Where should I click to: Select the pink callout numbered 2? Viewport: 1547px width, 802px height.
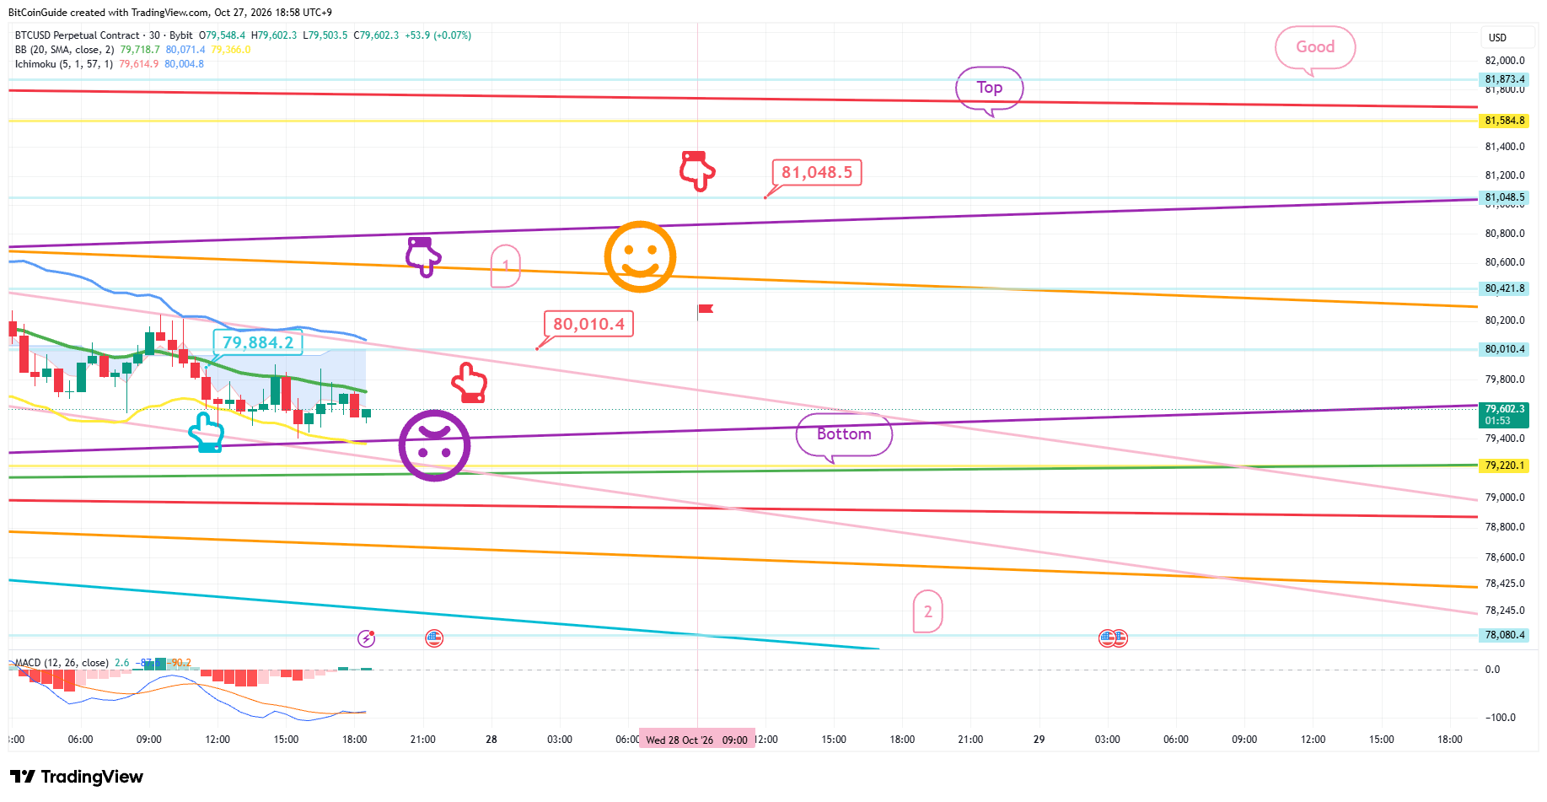coord(928,611)
